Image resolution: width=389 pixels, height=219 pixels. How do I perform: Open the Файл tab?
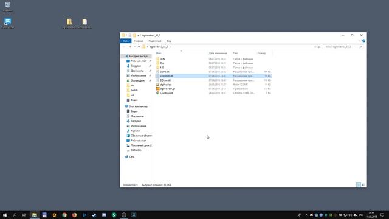tap(126, 41)
